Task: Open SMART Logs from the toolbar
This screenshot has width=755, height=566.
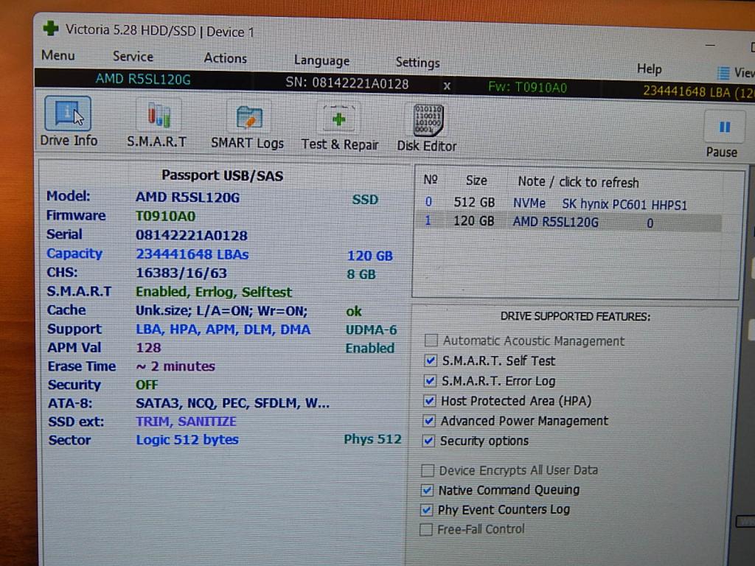Action: coord(248,118)
